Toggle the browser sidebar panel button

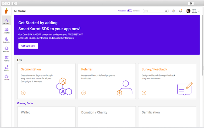[14, 3]
